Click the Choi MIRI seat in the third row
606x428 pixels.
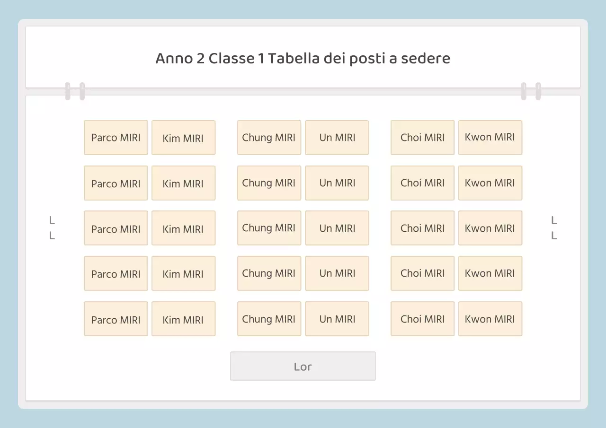422,228
